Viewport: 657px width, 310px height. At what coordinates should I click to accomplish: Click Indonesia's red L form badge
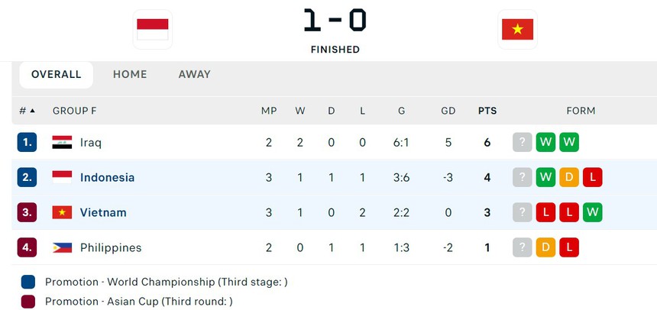tap(592, 177)
